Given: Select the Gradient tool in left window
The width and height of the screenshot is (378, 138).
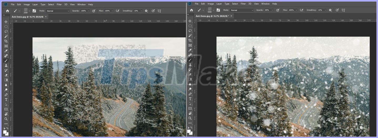Looking at the screenshot, I should pos(6,80).
